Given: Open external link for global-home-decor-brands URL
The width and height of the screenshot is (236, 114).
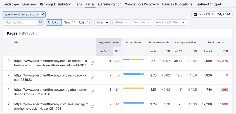Looking at the screenshot, I should [92, 92].
